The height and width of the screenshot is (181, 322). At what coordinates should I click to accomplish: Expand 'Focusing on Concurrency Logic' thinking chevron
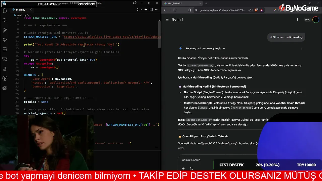224,49
